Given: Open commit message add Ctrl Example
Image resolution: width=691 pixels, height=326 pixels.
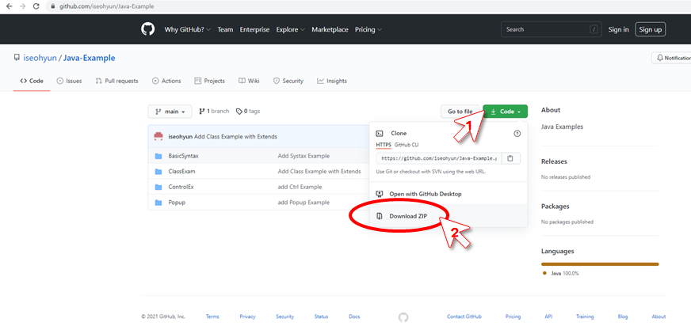Looking at the screenshot, I should [x=300, y=187].
